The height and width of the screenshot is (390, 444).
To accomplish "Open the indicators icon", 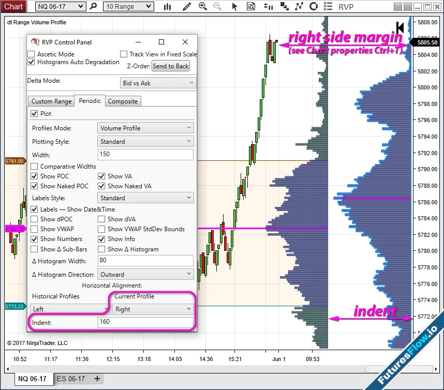I will (299, 6).
